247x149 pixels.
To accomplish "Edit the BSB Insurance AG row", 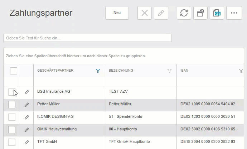I will coord(26,92).
